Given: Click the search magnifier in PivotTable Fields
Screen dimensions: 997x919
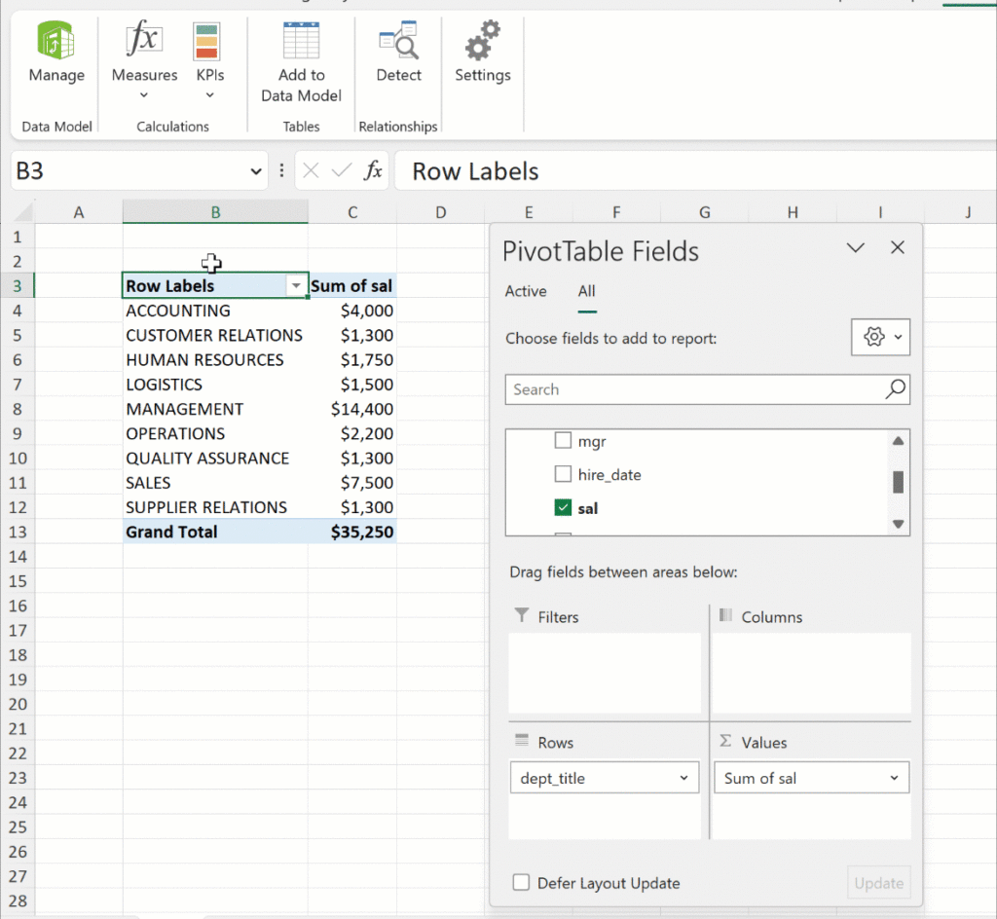Looking at the screenshot, I should tap(895, 389).
